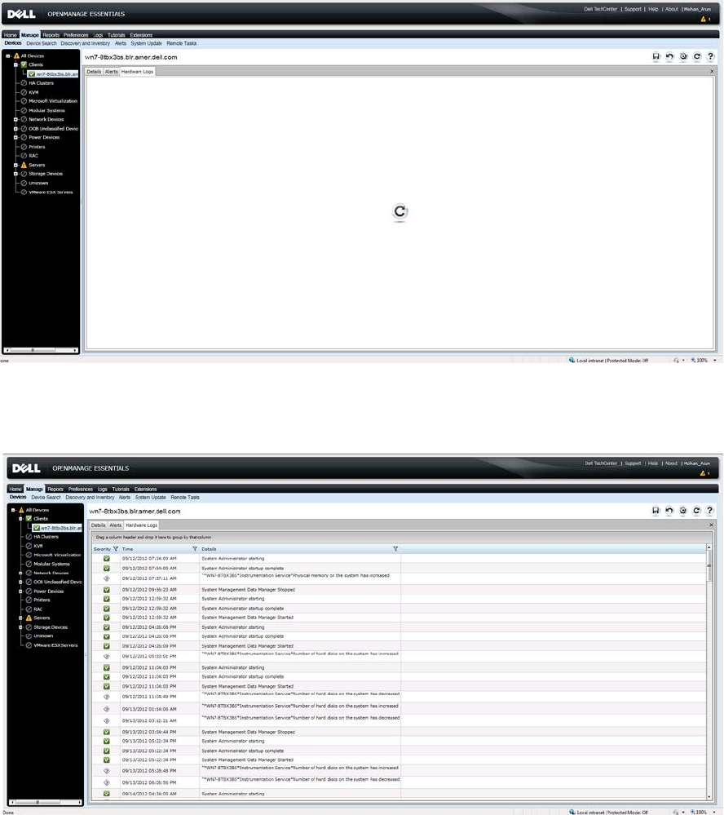Screen dimensions: 724x815
Task: Open the Home tab in the loading-spinner window
Action: tap(11, 35)
